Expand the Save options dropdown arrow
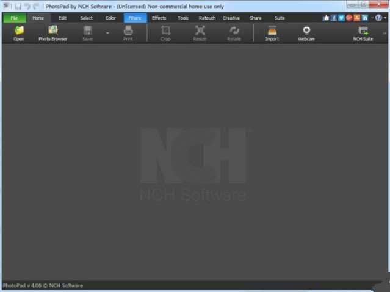Screen dimensions: 390x292 tap(107, 33)
